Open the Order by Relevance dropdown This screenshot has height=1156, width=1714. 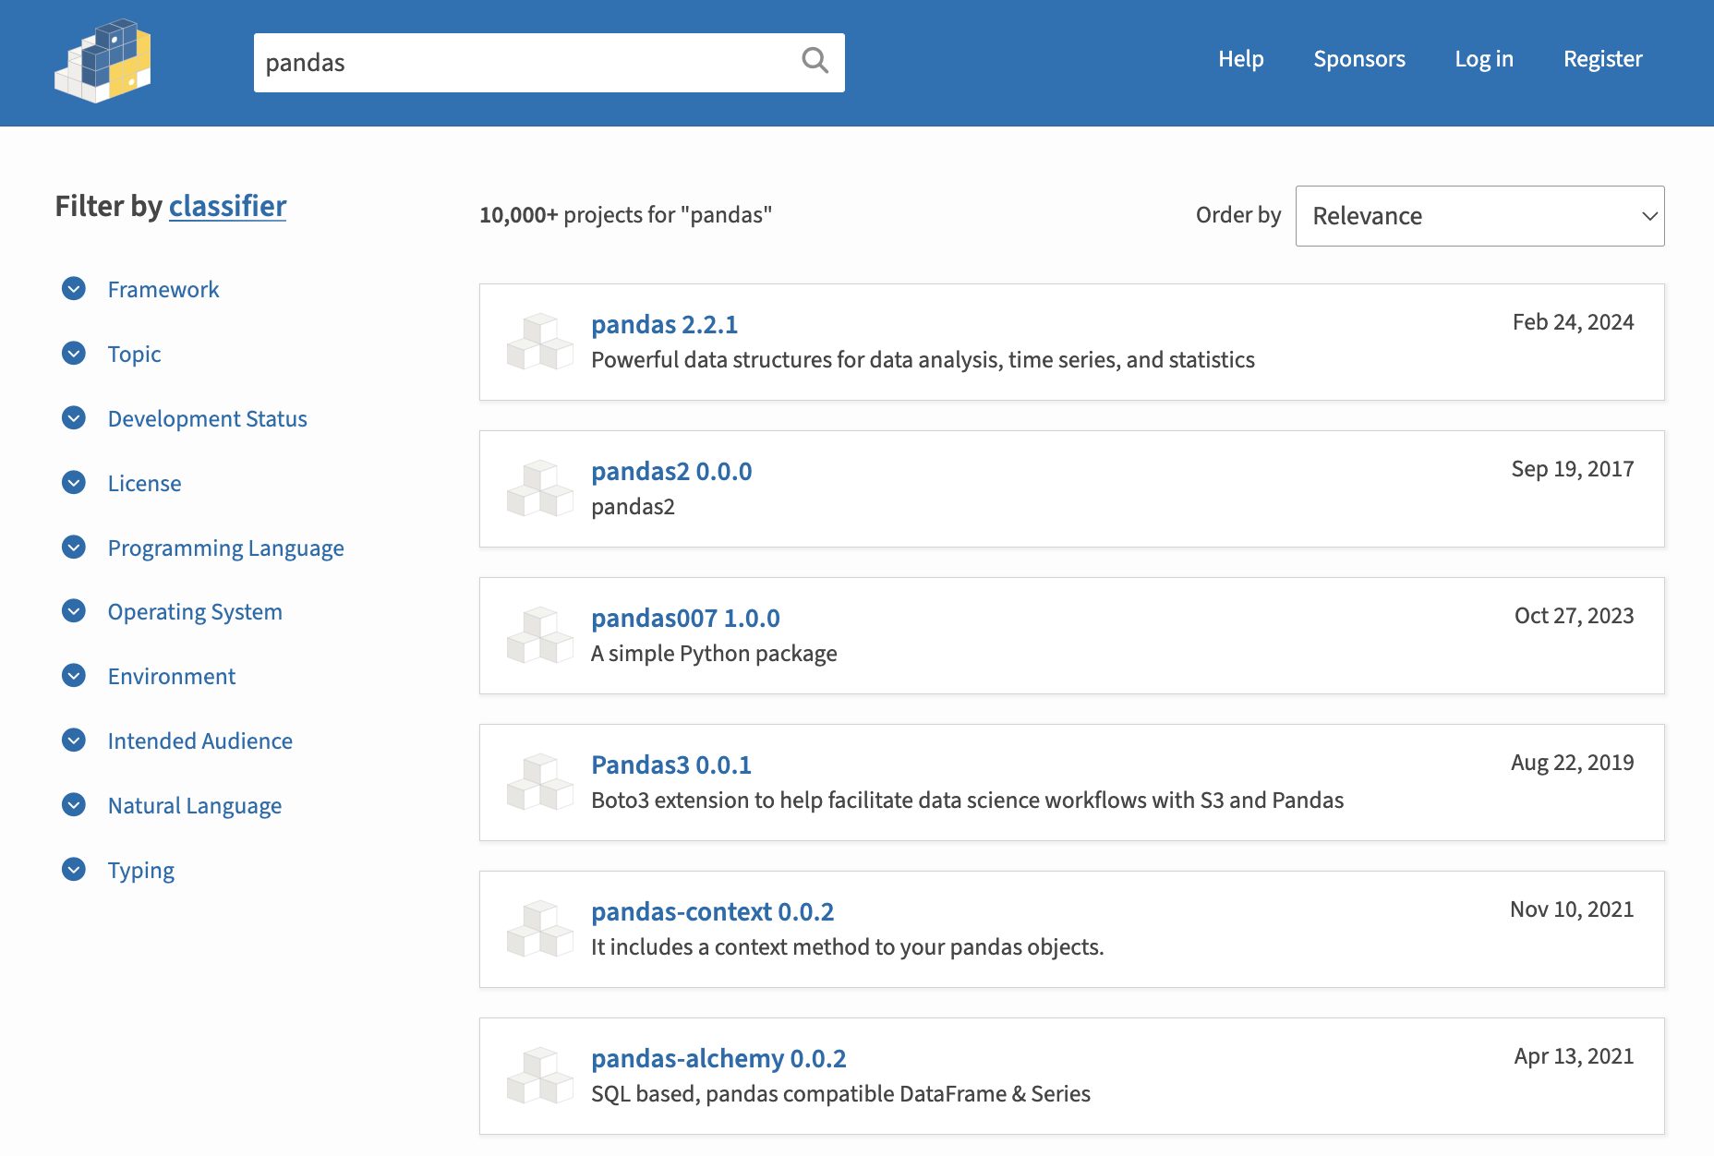[1479, 216]
